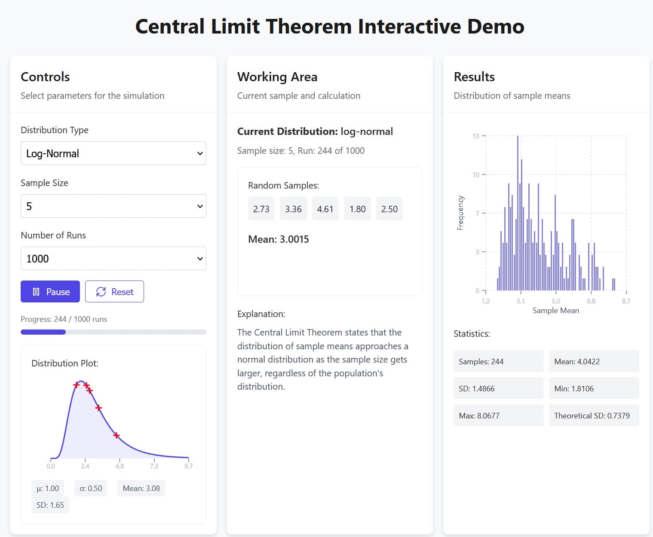This screenshot has height=537, width=653.
Task: Click the μ: 1.00 parameter badge
Action: [x=48, y=488]
